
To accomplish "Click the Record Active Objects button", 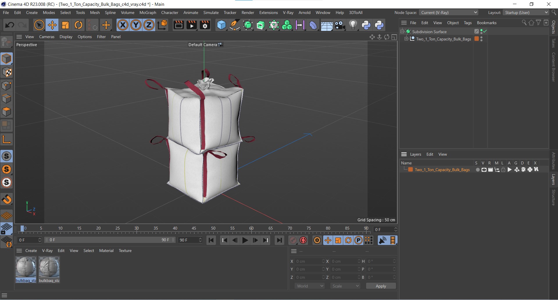I will pos(293,240).
